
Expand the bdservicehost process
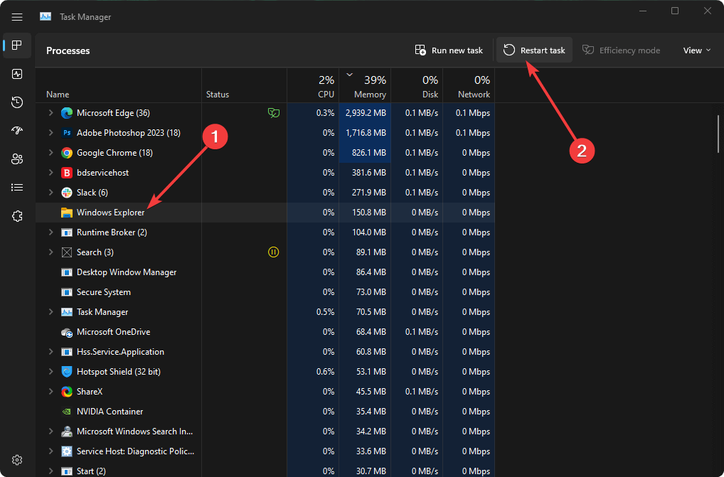click(x=50, y=173)
